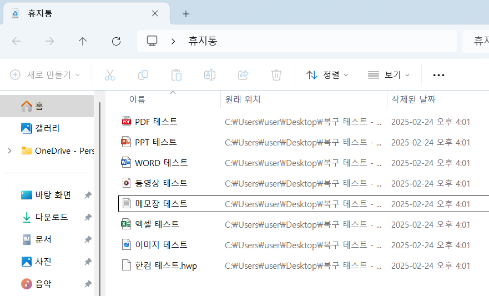The image size is (489, 296).
Task: Open 문서 in quick access
Action: click(x=47, y=239)
